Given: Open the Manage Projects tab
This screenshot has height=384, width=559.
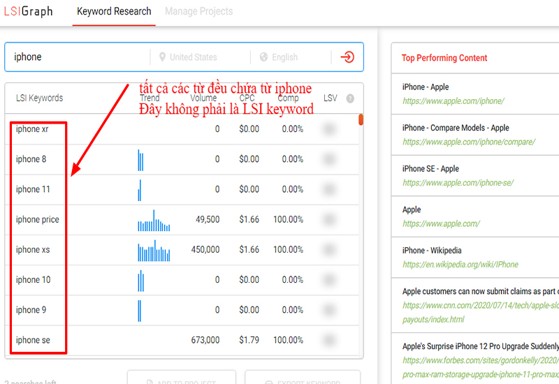Looking at the screenshot, I should pos(198,11).
